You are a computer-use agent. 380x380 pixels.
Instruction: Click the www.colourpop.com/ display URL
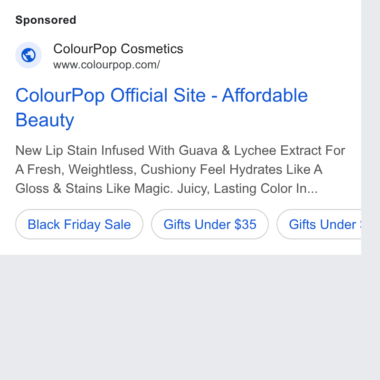click(106, 65)
